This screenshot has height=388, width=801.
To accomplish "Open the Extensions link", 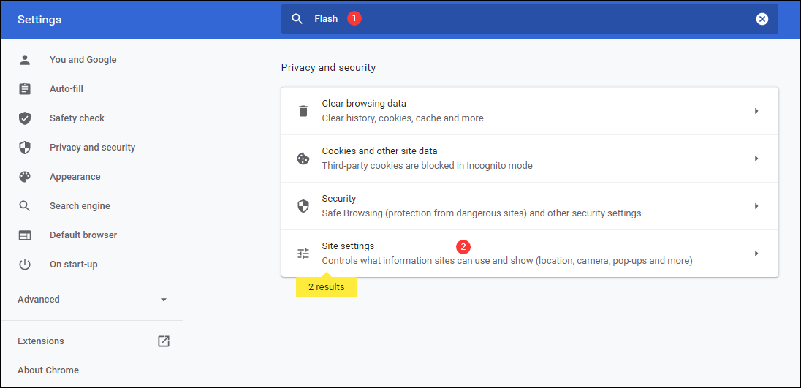I will [x=41, y=341].
